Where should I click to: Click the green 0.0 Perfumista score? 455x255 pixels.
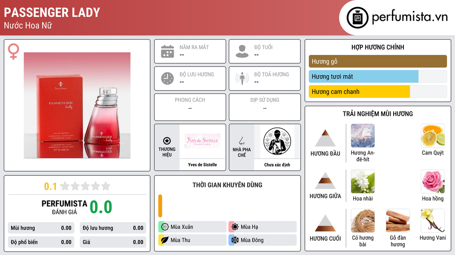pyautogui.click(x=101, y=207)
